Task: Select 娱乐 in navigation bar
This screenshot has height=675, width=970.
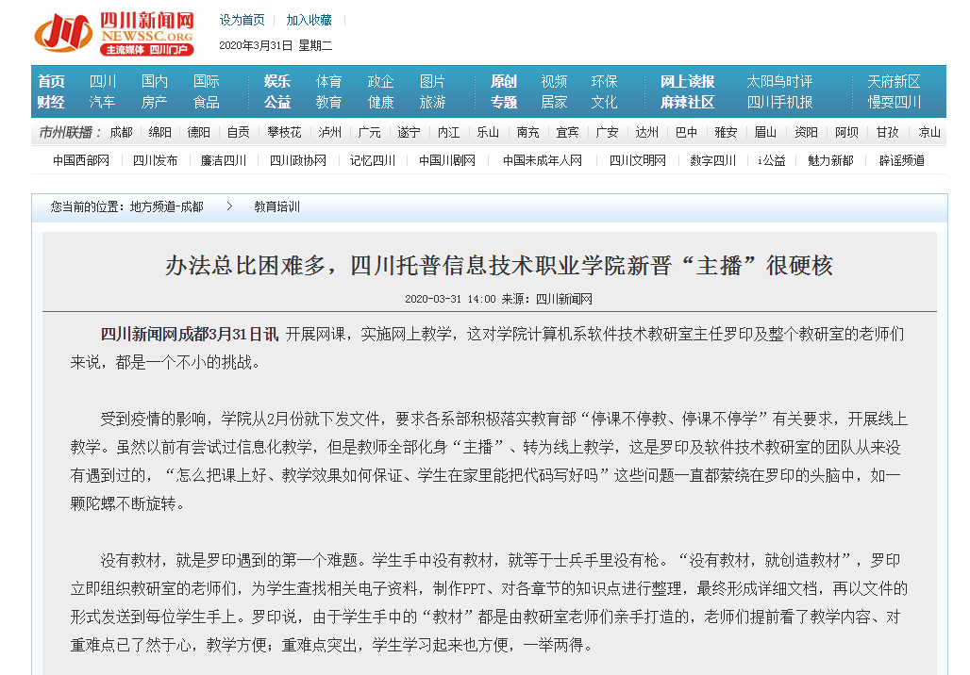Action: click(x=277, y=82)
